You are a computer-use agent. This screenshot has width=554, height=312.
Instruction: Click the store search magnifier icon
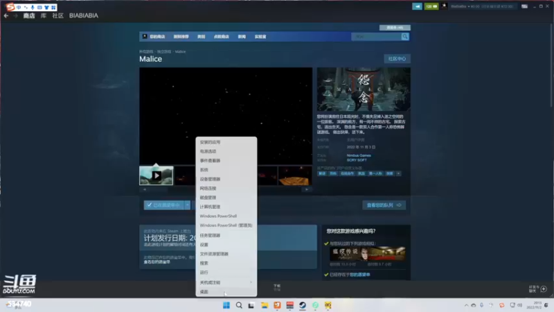coord(405,37)
